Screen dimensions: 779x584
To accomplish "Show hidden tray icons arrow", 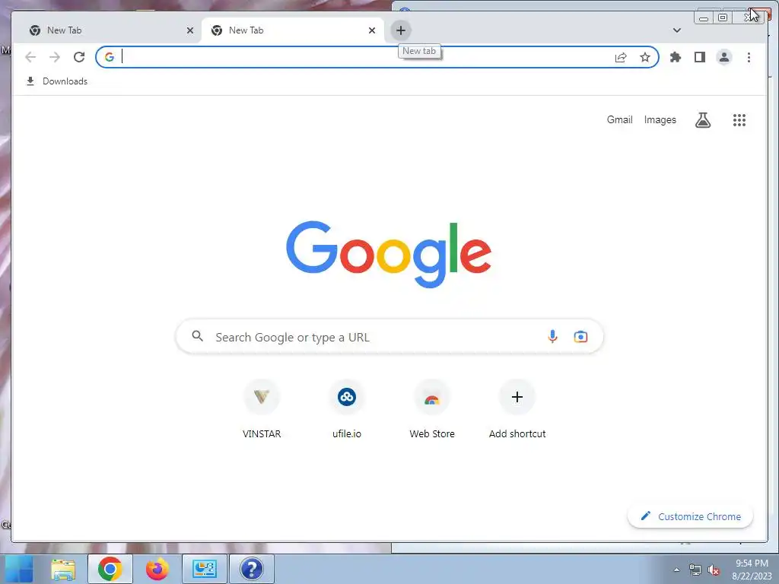I will [676, 570].
